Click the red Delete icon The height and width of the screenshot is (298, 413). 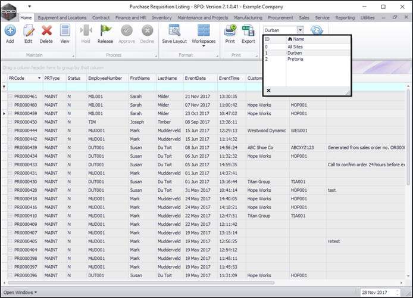[46, 31]
